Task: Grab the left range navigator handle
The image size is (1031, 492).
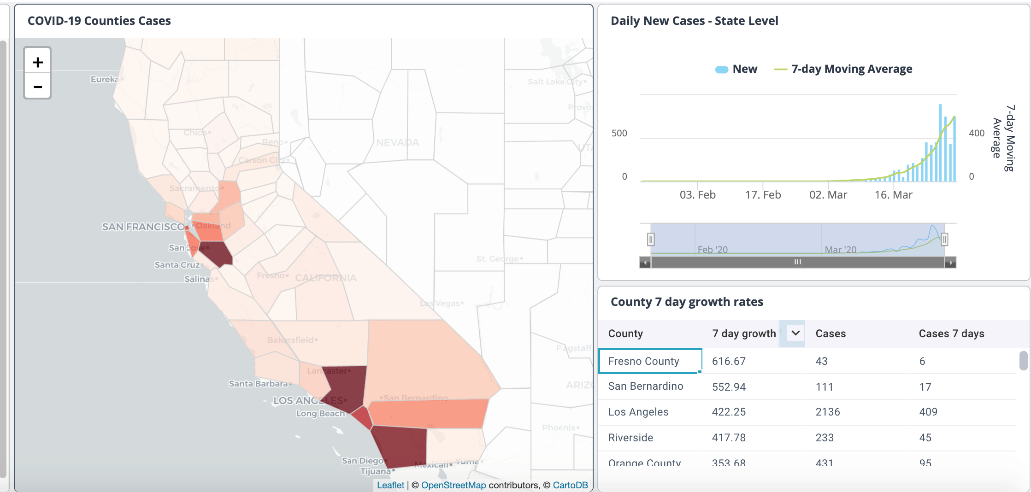Action: tap(651, 239)
